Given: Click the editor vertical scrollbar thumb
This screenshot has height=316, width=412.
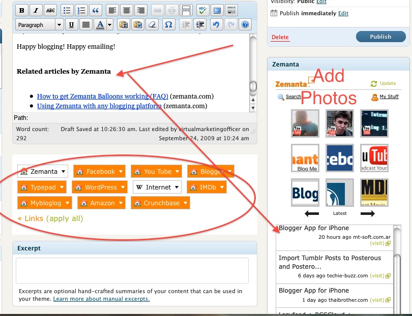Looking at the screenshot, I should pos(253,86).
